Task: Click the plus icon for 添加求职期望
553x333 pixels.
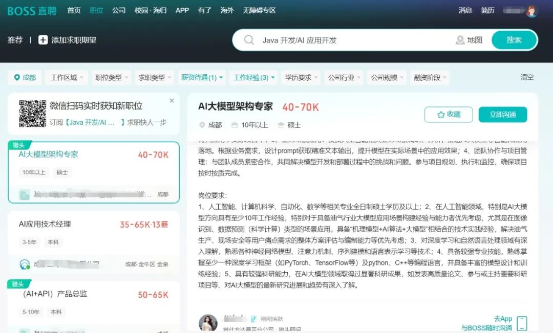Action: coord(43,40)
